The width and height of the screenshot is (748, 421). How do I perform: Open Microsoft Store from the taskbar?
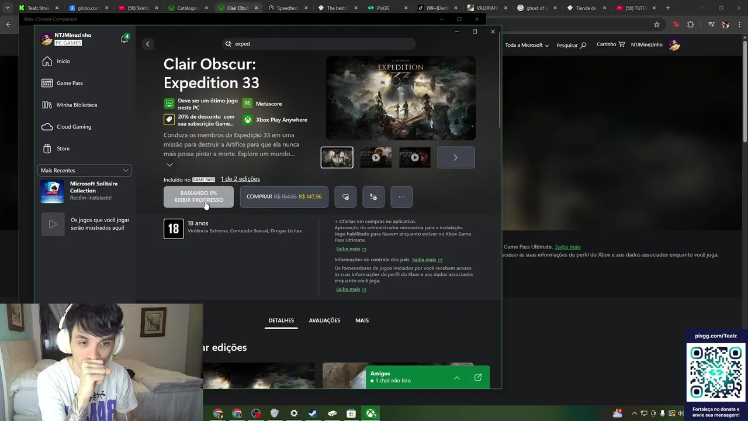[351, 413]
